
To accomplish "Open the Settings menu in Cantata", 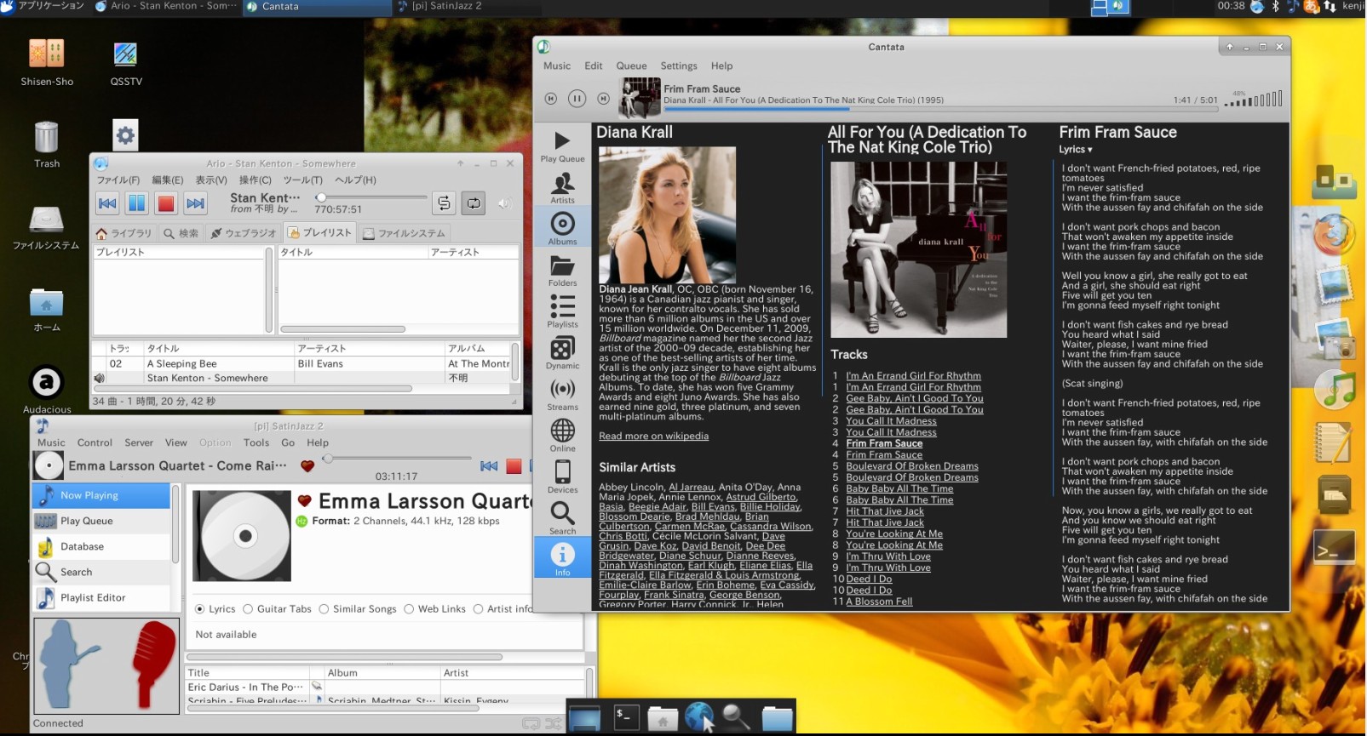I will click(678, 66).
